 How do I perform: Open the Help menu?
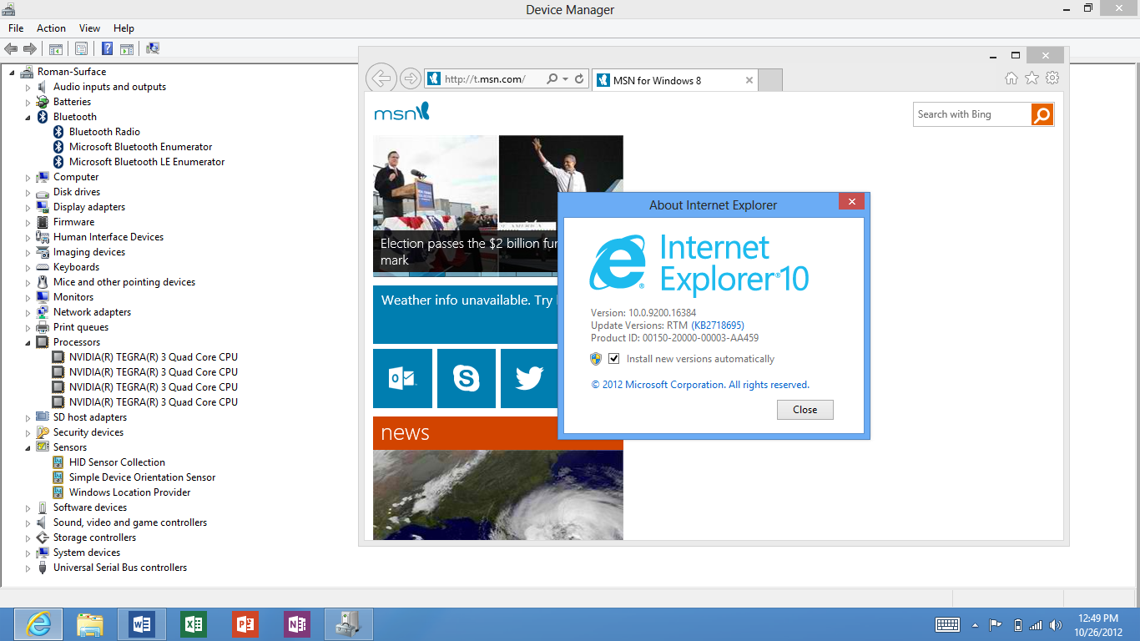click(x=124, y=28)
